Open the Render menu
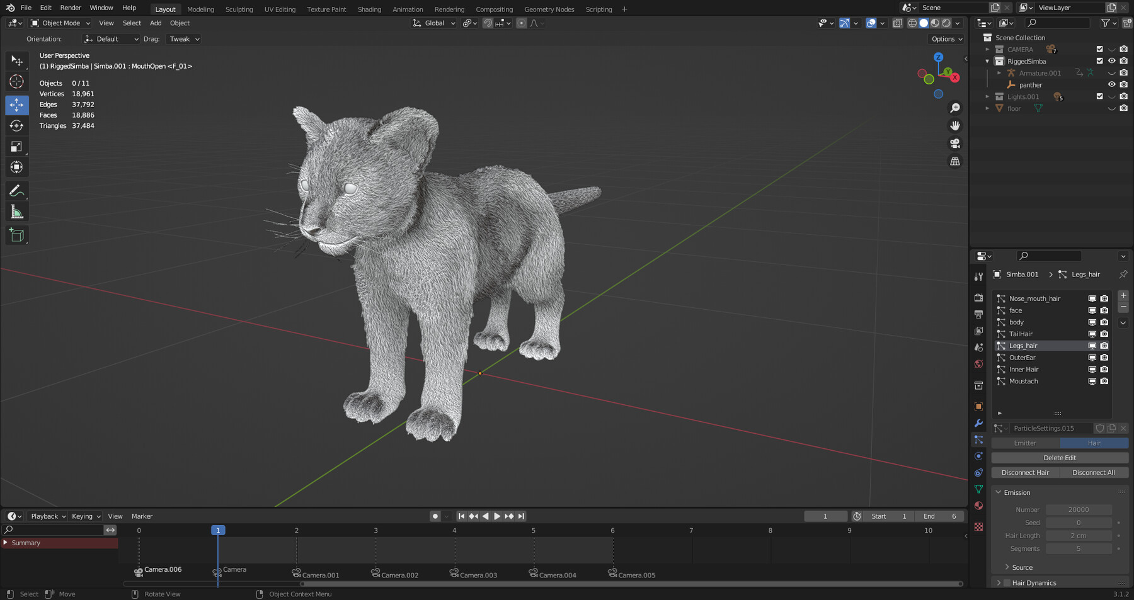The width and height of the screenshot is (1134, 600). tap(70, 8)
